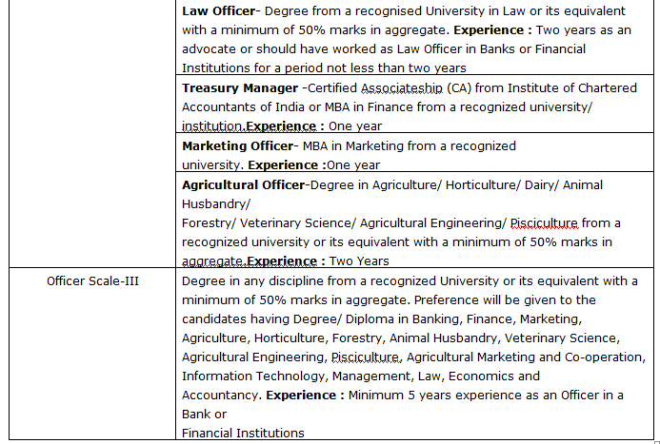Click the "Agricultural Officer" bold heading
Viewport: 660px width, 444px height.
pos(244,184)
